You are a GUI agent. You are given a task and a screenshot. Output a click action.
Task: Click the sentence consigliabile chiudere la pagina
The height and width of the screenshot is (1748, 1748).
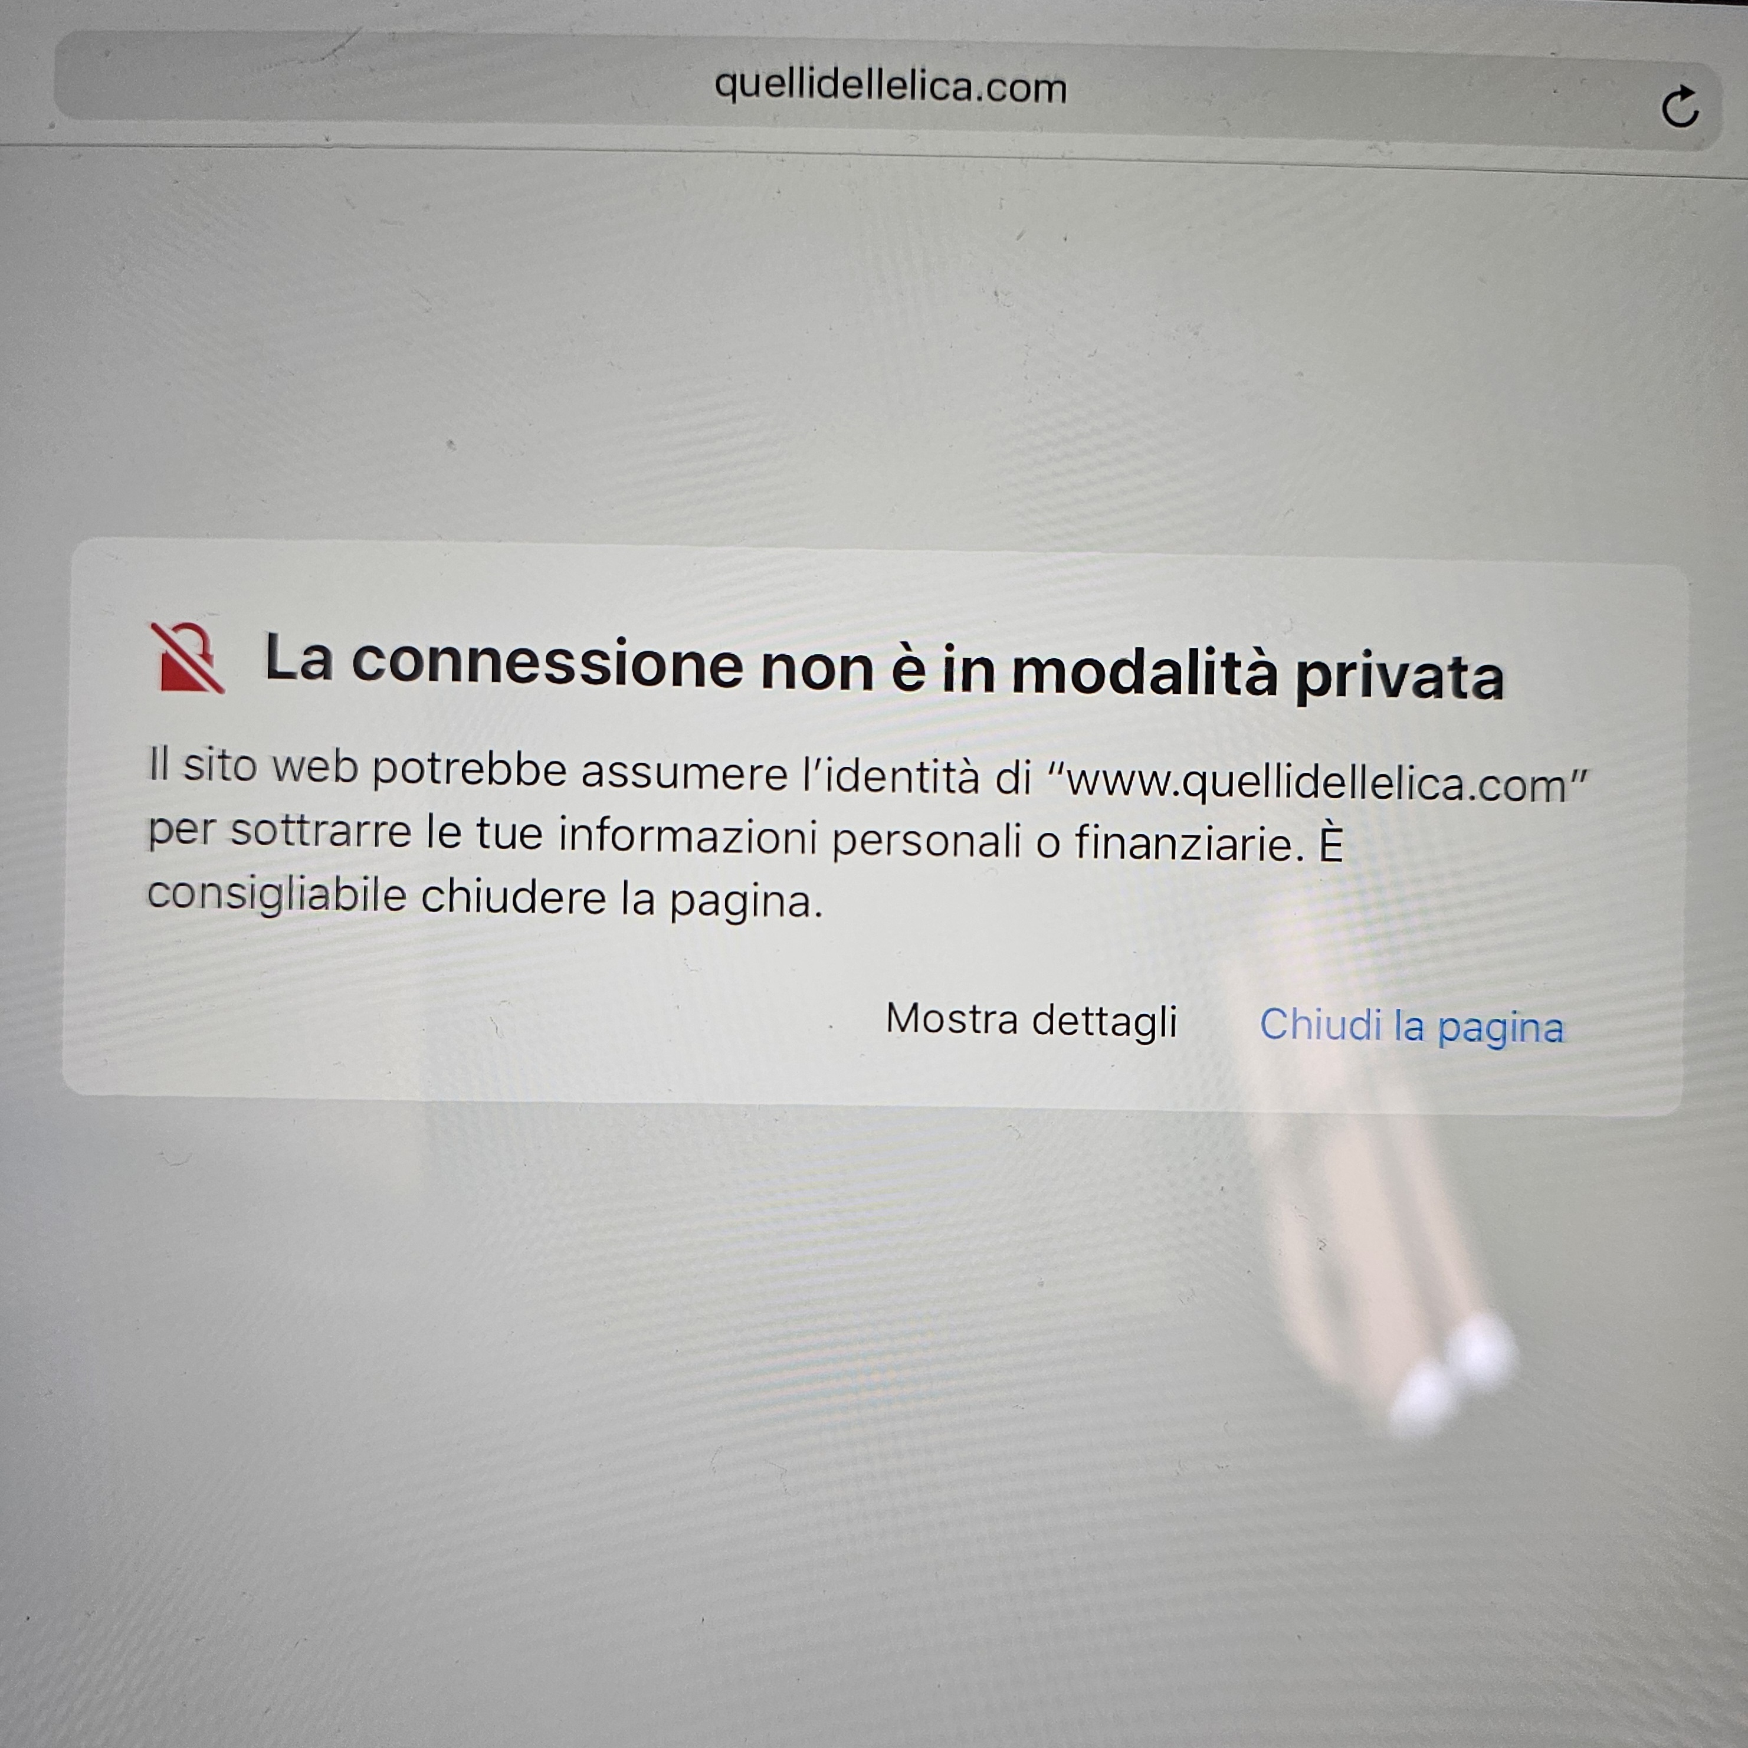coord(485,897)
